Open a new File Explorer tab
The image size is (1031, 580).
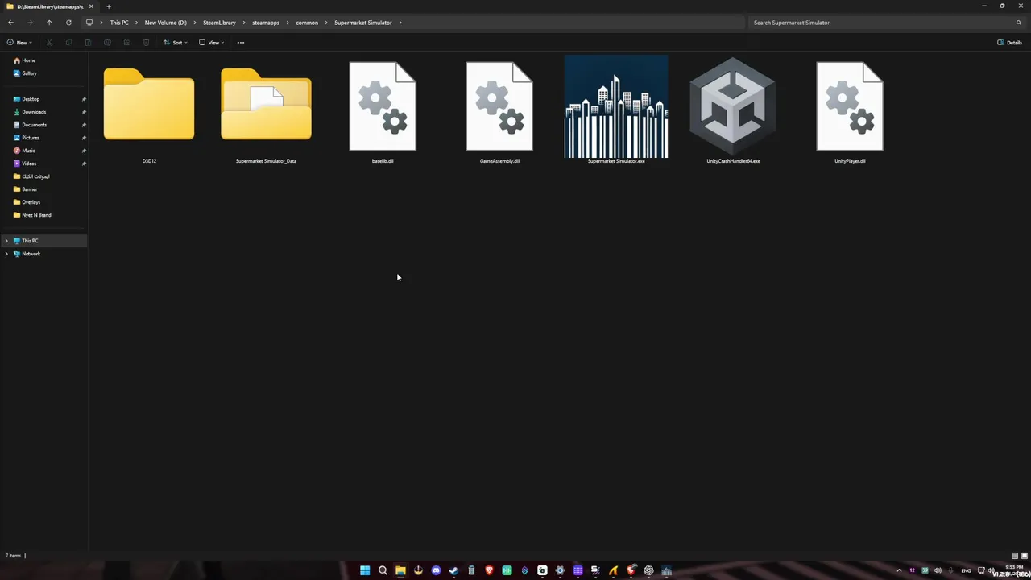pos(109,6)
